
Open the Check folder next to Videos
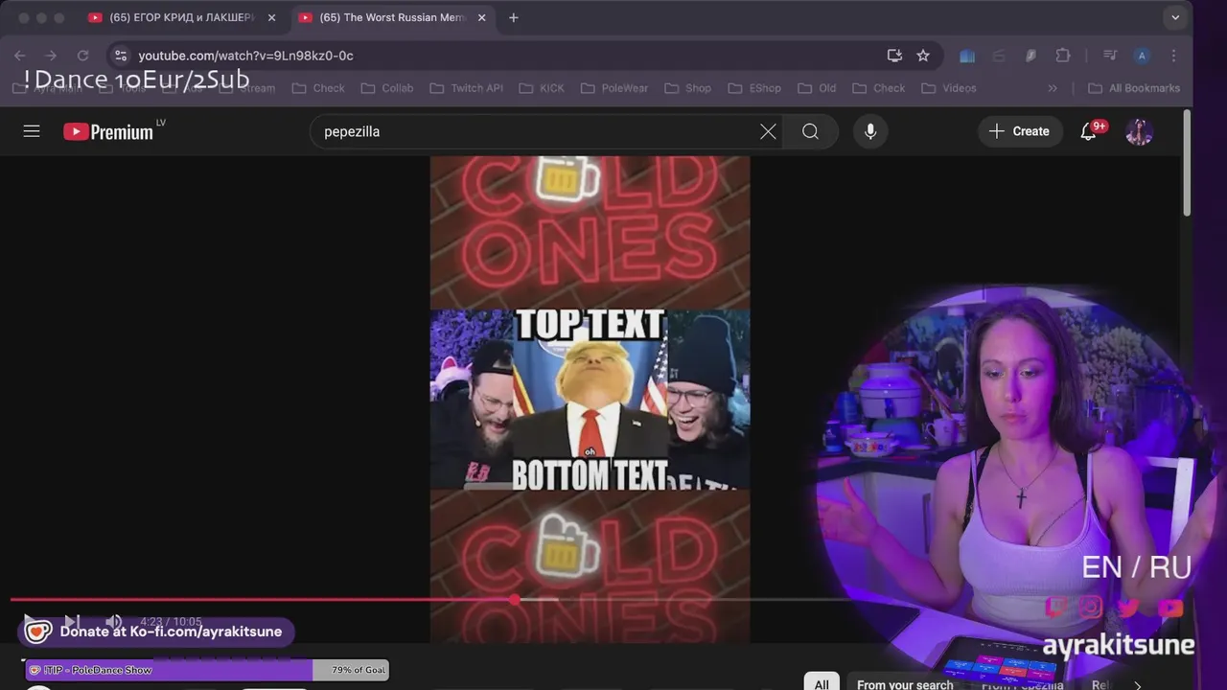[879, 88]
